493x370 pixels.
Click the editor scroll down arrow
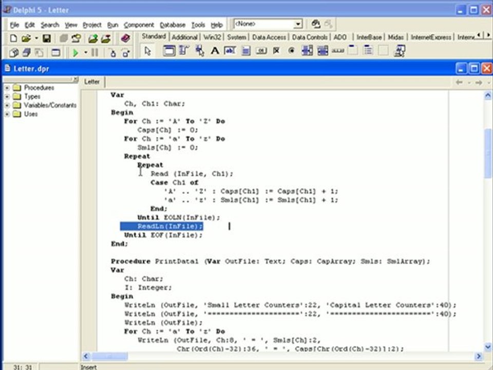tap(488, 347)
